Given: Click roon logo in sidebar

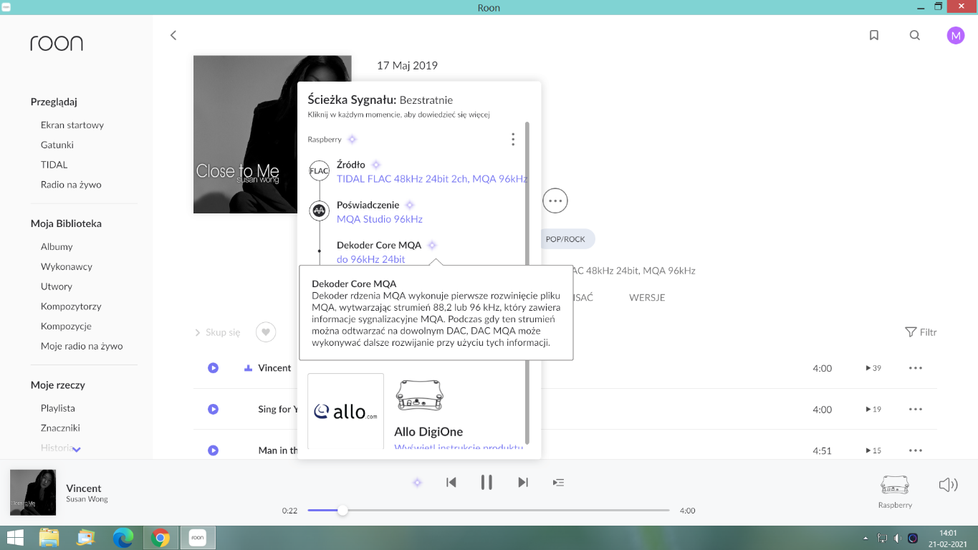Looking at the screenshot, I should (57, 43).
